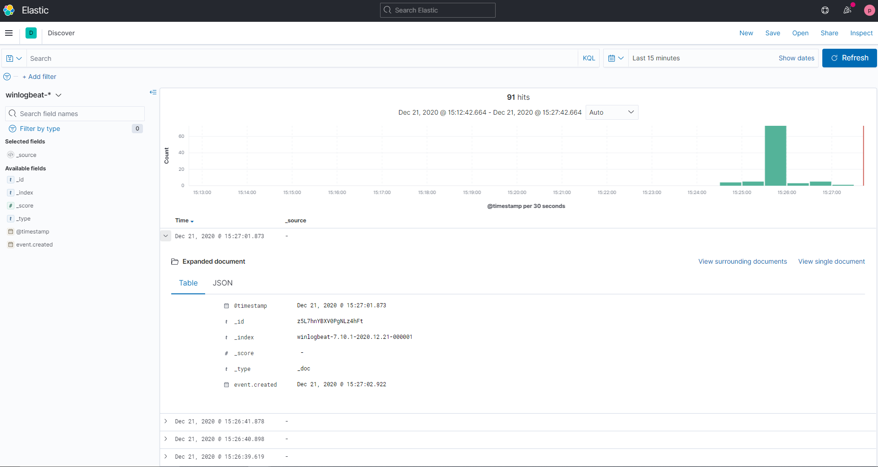The width and height of the screenshot is (878, 467).
Task: Open the user profile avatar
Action: pos(869,10)
